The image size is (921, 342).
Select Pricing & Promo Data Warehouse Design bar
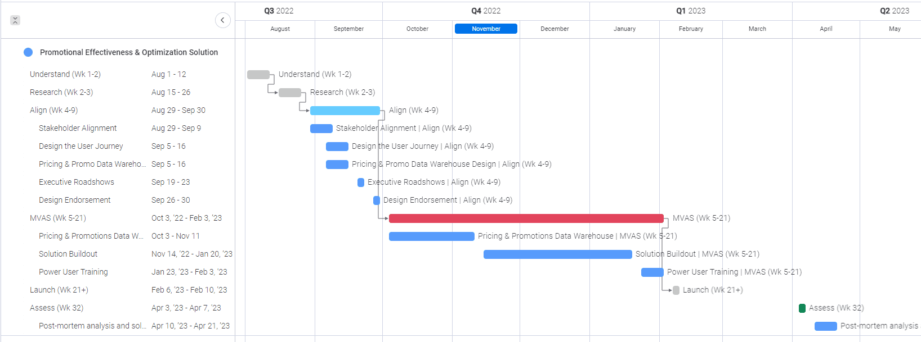[x=337, y=165]
